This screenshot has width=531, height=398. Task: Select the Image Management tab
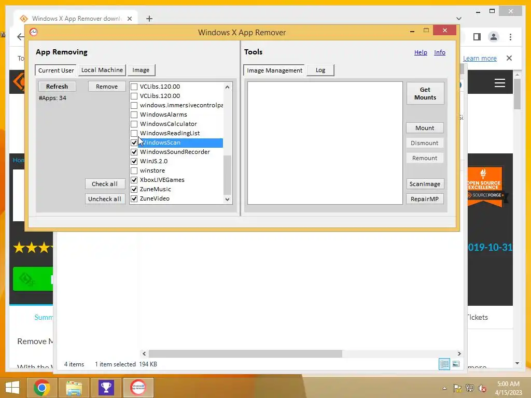click(x=274, y=70)
